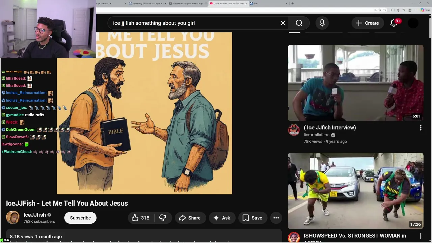
Task: Click the 78K views text
Action: (x=313, y=142)
